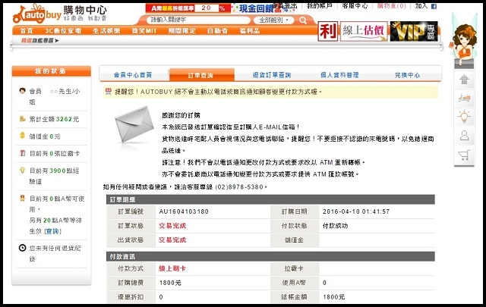Viewport: 486px width, 307px height.
Task: Focus the 請輸入關鍵字 search field
Action: click(x=198, y=20)
